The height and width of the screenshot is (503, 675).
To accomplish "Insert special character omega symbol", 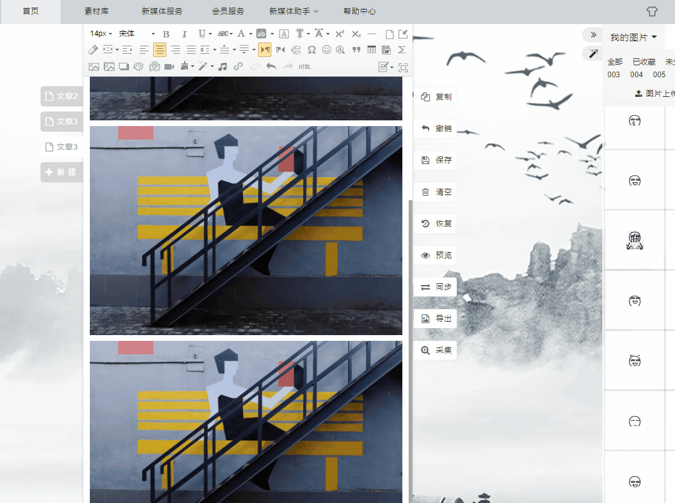I will [x=312, y=50].
